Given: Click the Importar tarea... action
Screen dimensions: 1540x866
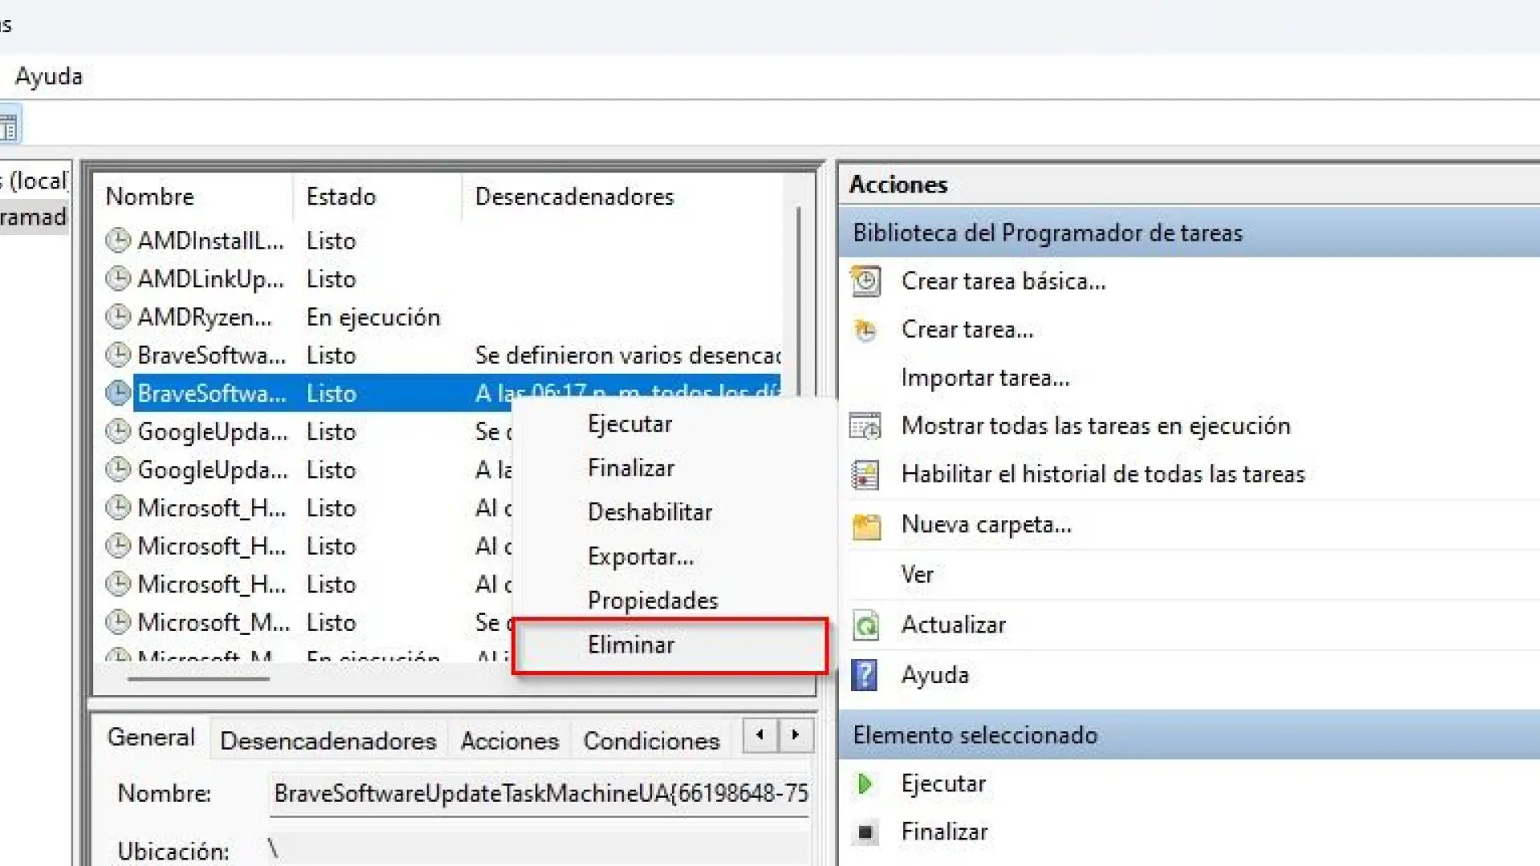Looking at the screenshot, I should pos(985,378).
